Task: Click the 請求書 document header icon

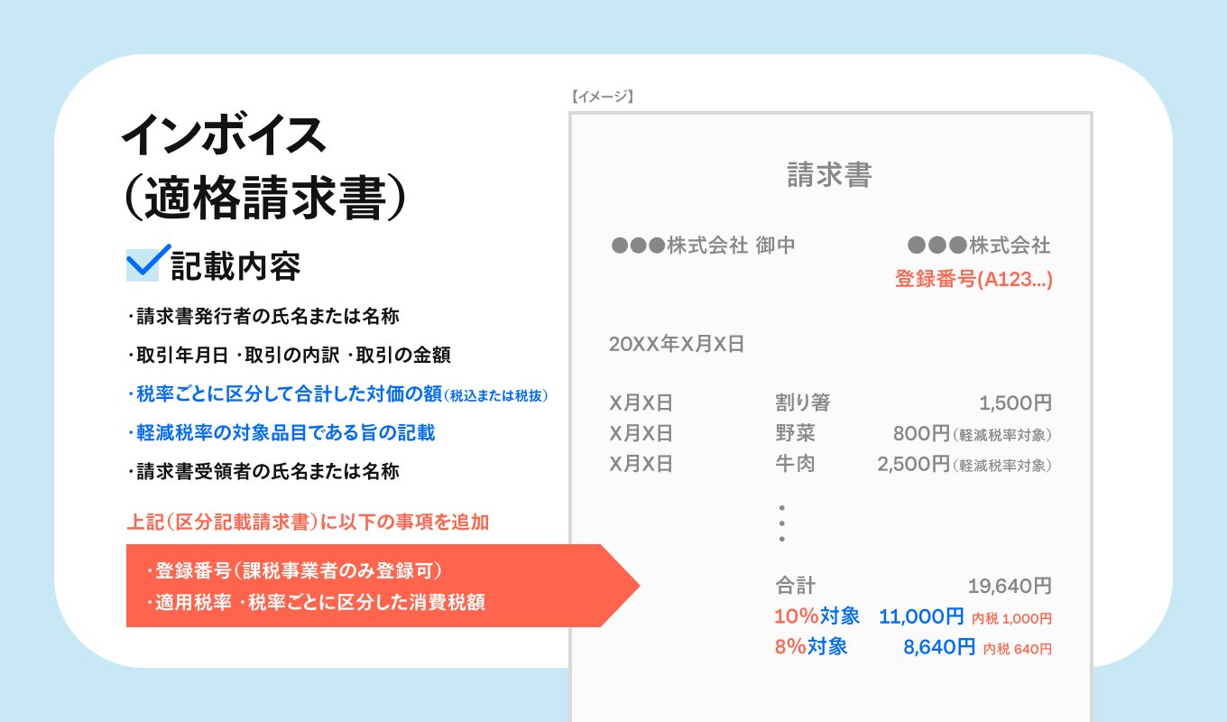Action: pos(830,174)
